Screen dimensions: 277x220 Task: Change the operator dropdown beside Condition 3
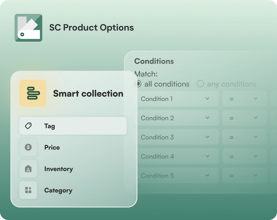click(244, 137)
